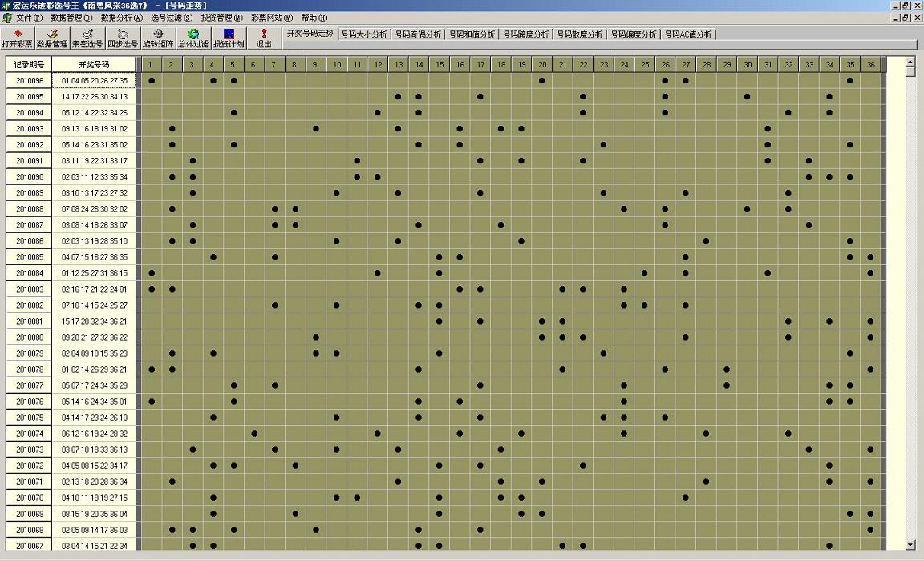The height and width of the screenshot is (561, 924).
Task: Click draw numbers 04 10 11 18 19 27 15
Action: point(94,498)
